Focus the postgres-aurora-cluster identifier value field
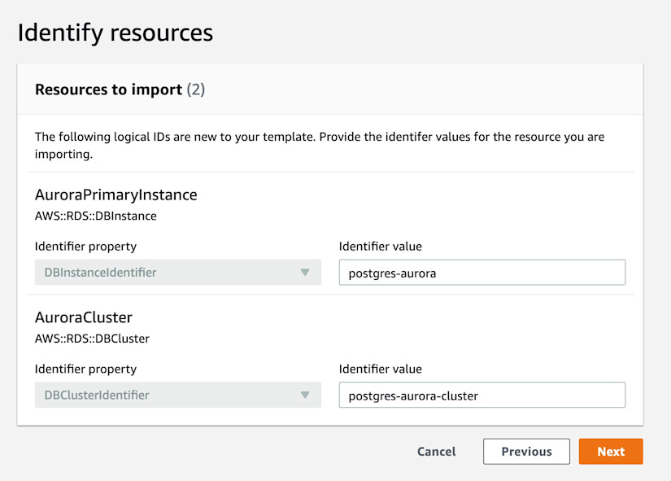This screenshot has height=481, width=671. (x=481, y=396)
